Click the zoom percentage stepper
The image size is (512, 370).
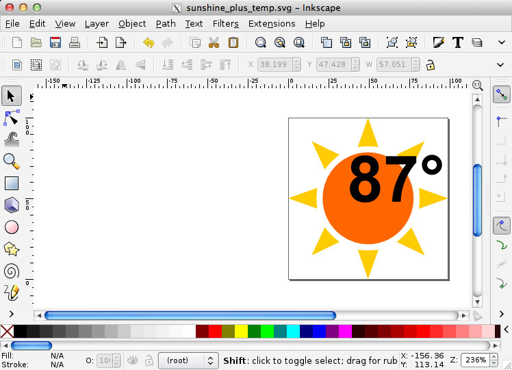(494, 360)
